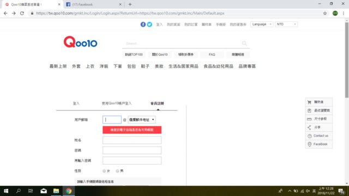Open the taskbar clock showing 2018/11/22
This screenshot has height=196, width=349.
326,191
